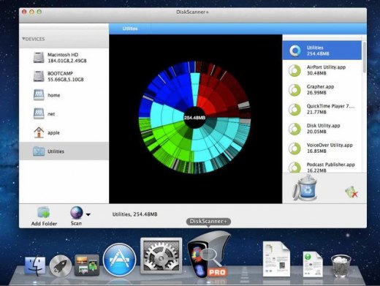Screen dimensions: 380x286
Task: Open the photo gallery app in Dock
Action: coord(87,266)
